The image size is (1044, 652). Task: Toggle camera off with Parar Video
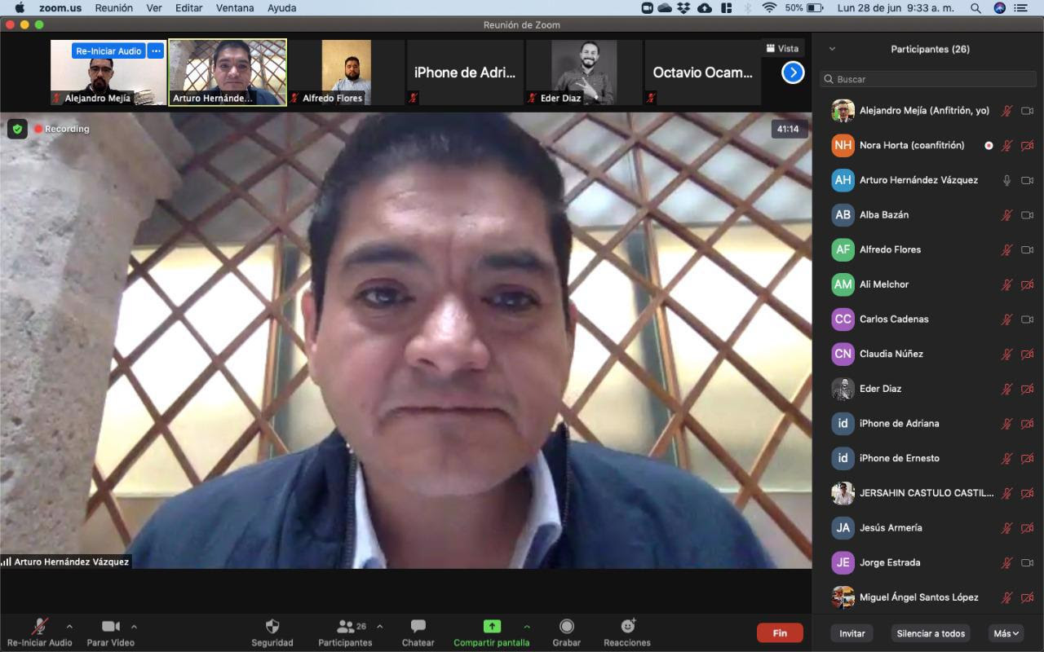[111, 627]
